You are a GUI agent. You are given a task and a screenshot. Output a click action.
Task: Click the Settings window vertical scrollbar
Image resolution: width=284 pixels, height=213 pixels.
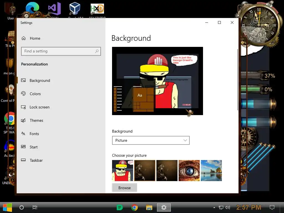click(238, 80)
